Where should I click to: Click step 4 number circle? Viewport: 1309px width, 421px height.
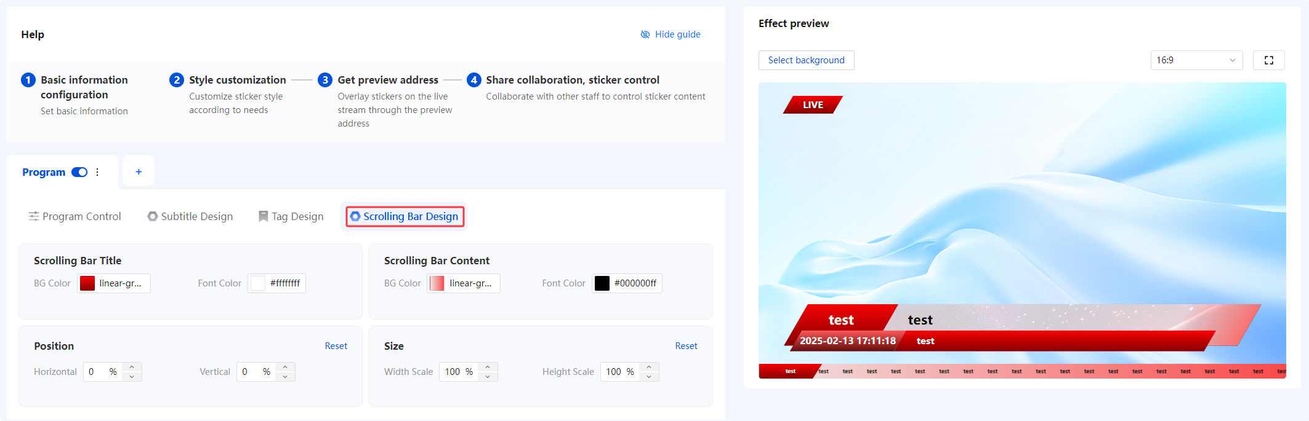(x=473, y=80)
